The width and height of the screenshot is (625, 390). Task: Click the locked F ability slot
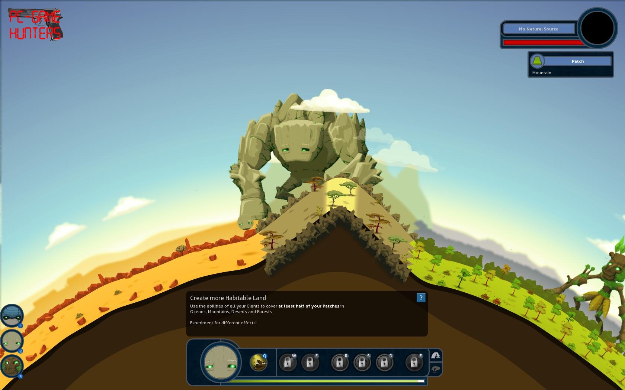pyautogui.click(x=414, y=362)
